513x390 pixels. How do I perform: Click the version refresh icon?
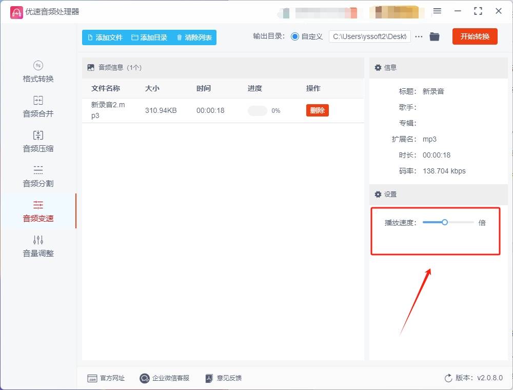448,378
